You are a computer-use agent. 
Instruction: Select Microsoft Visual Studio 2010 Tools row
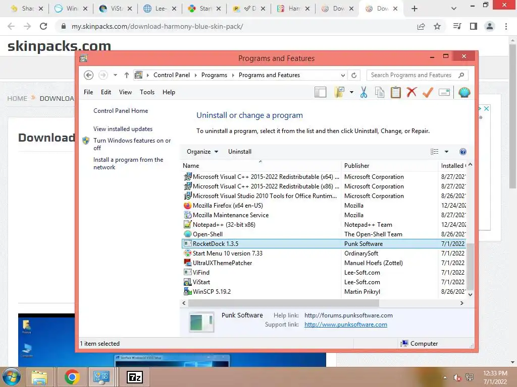pos(323,196)
